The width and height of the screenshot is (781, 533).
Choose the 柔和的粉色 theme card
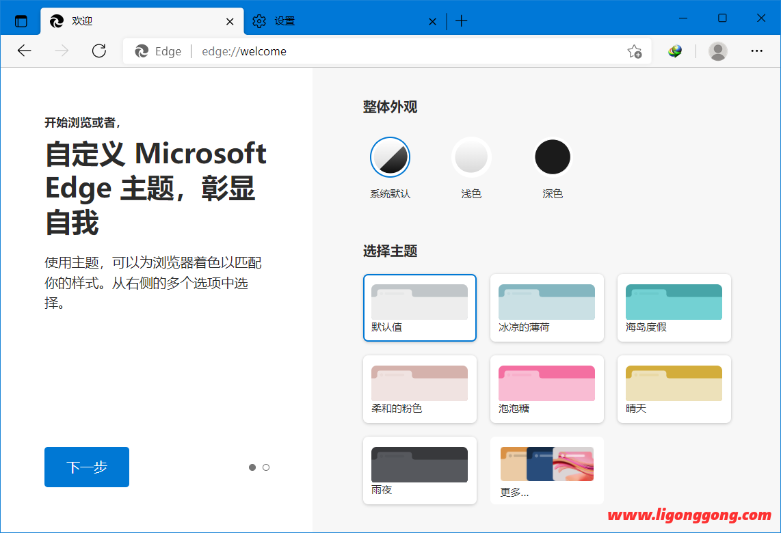click(420, 389)
